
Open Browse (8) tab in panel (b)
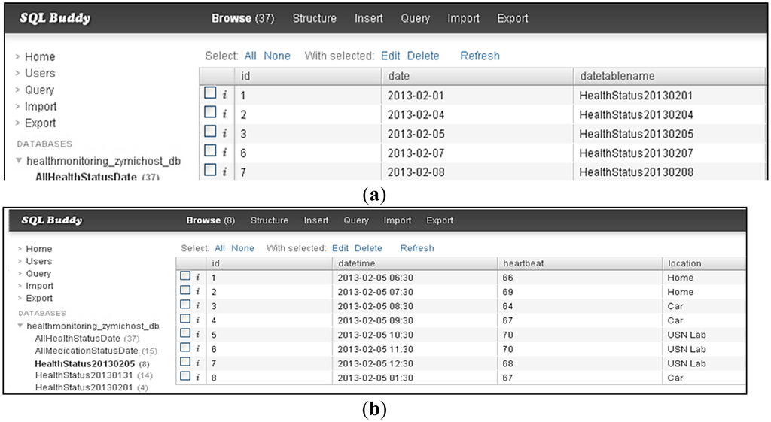(211, 220)
